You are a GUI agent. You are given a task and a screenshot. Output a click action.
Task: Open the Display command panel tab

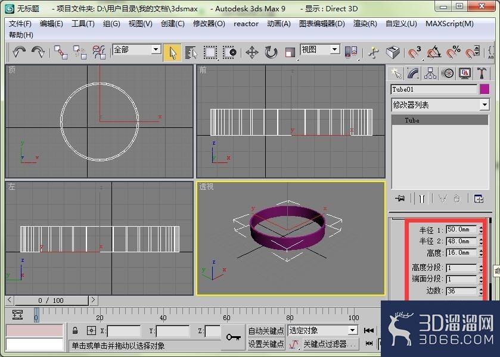click(x=465, y=73)
